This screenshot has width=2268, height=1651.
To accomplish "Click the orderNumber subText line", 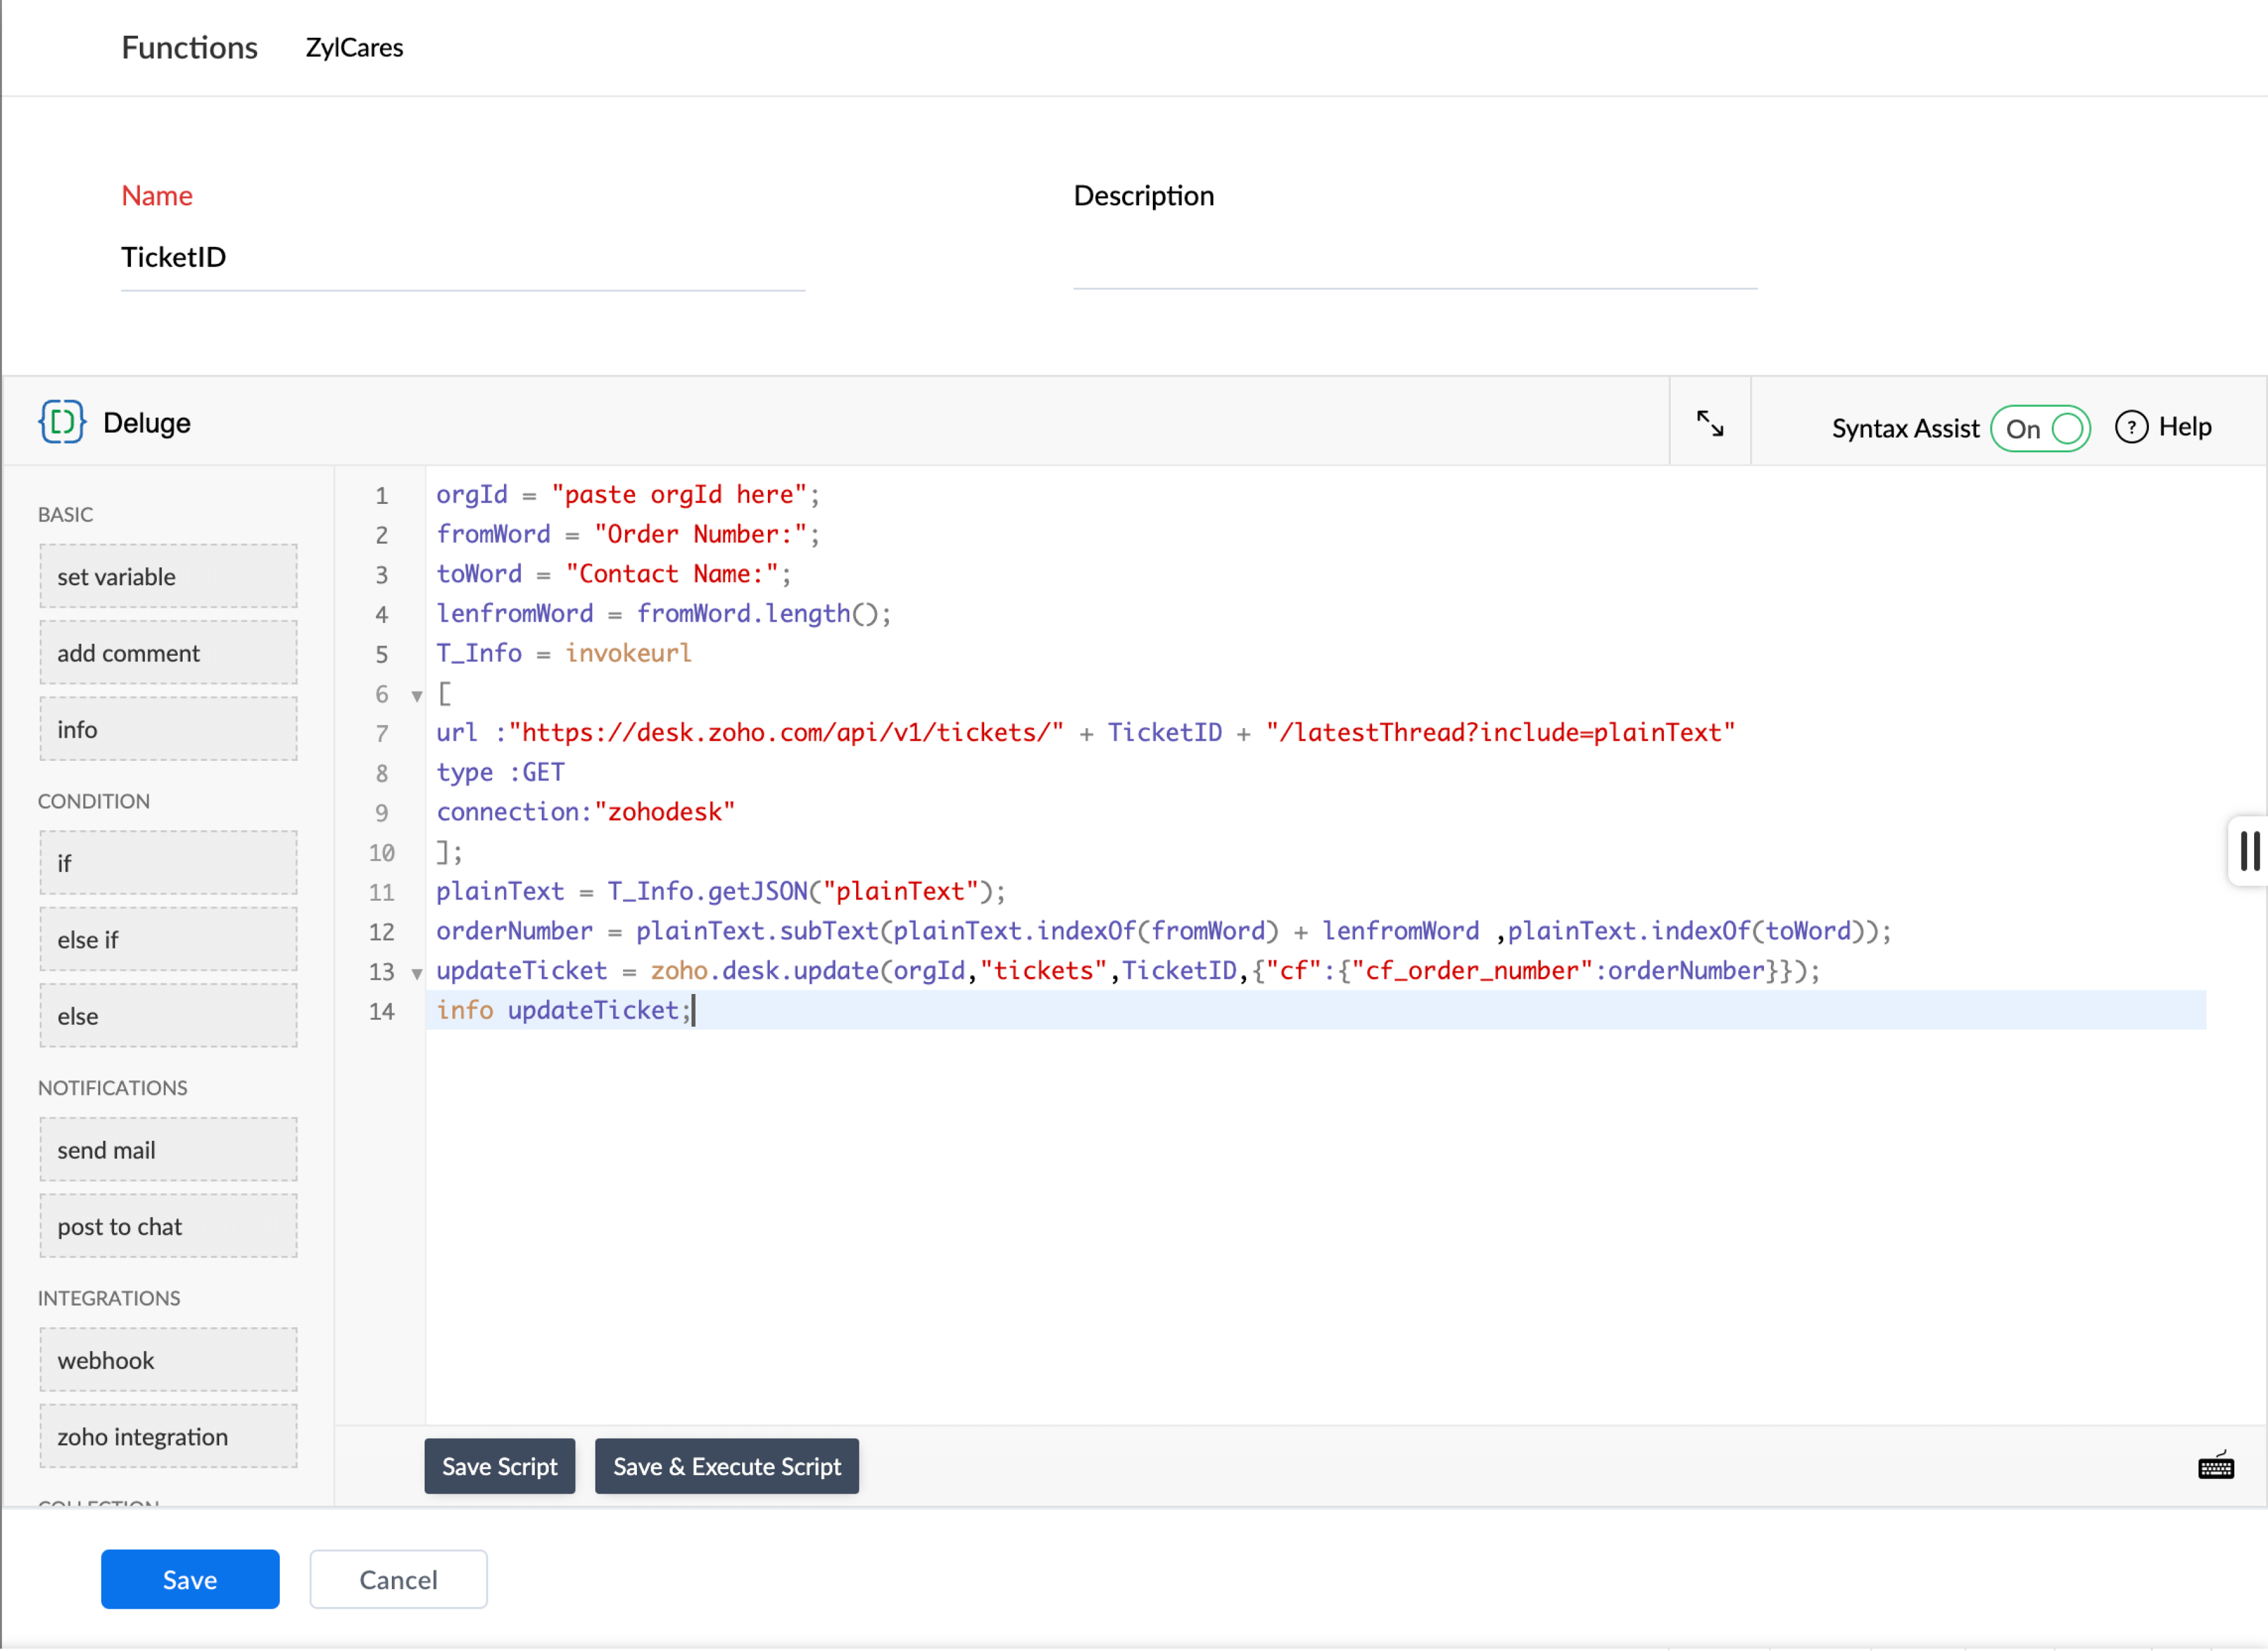I will pos(1164,931).
